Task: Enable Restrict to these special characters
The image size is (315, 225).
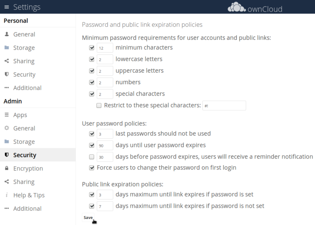Action: [x=99, y=106]
